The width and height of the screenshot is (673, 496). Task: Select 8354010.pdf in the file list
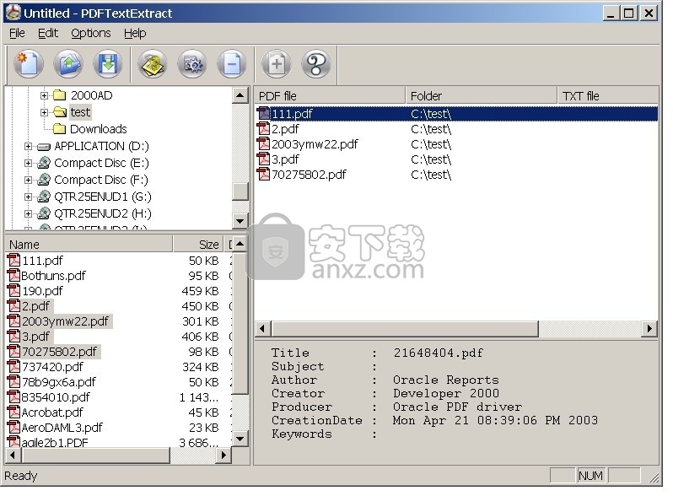pos(56,397)
